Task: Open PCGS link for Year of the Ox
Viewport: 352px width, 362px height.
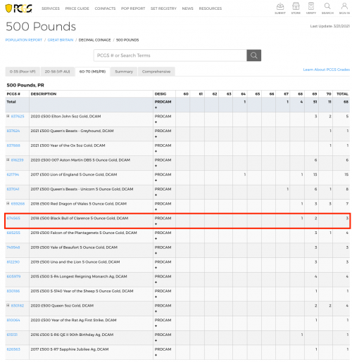Action: 13,146
